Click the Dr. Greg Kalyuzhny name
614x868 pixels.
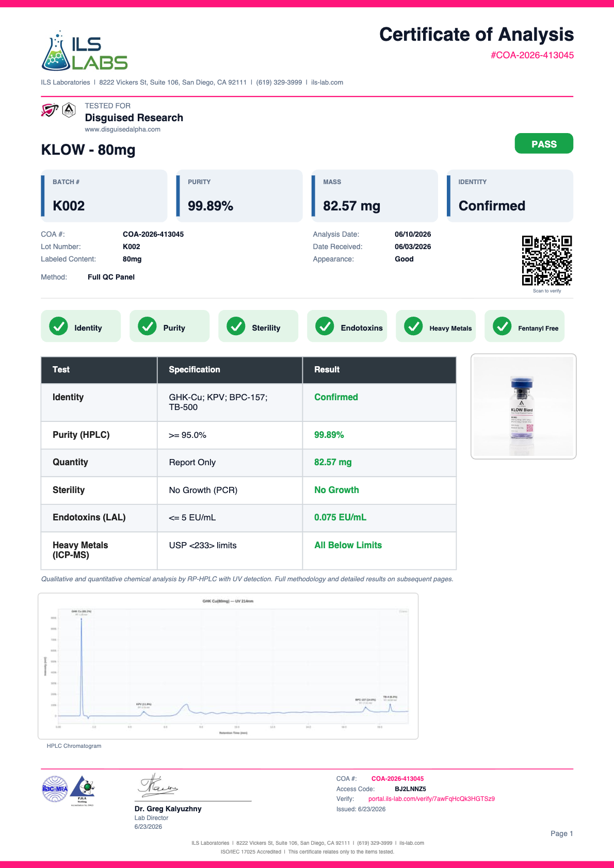tap(168, 809)
